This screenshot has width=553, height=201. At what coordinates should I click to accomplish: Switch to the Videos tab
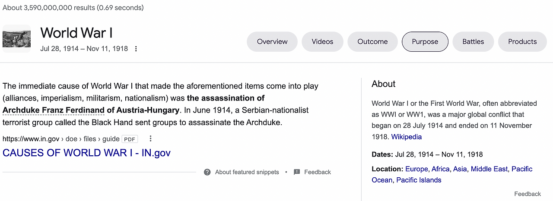point(323,42)
